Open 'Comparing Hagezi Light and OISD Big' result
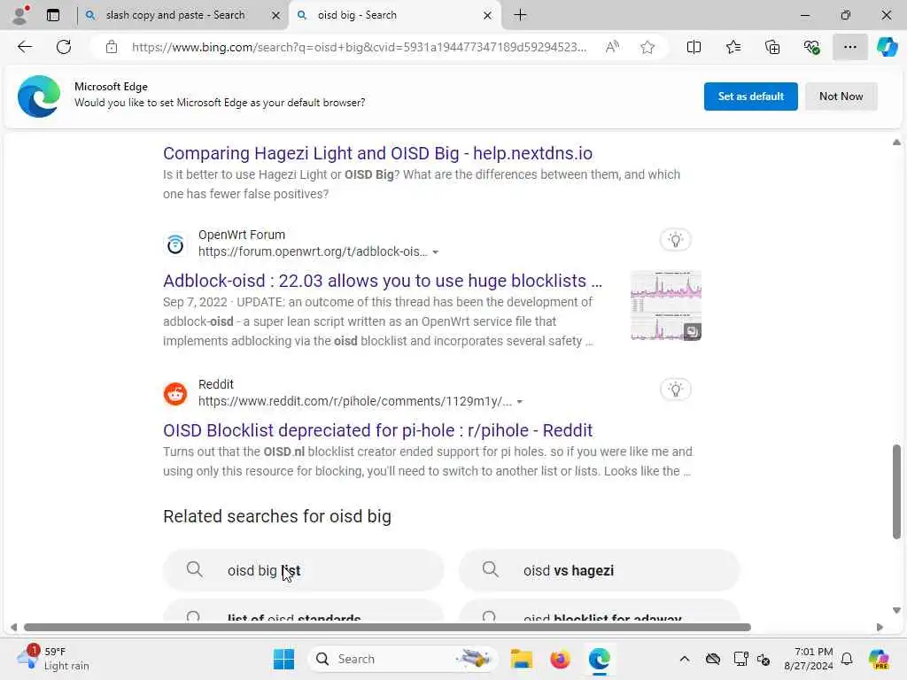 [x=377, y=153]
